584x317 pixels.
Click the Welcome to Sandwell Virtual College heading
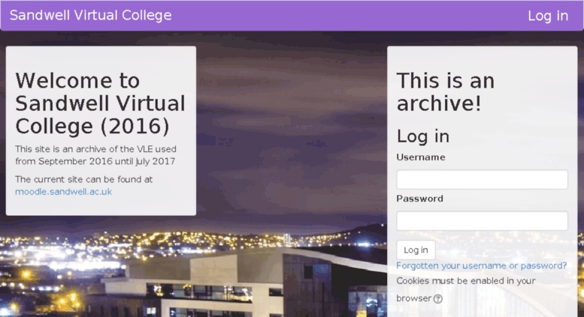pyautogui.click(x=100, y=103)
